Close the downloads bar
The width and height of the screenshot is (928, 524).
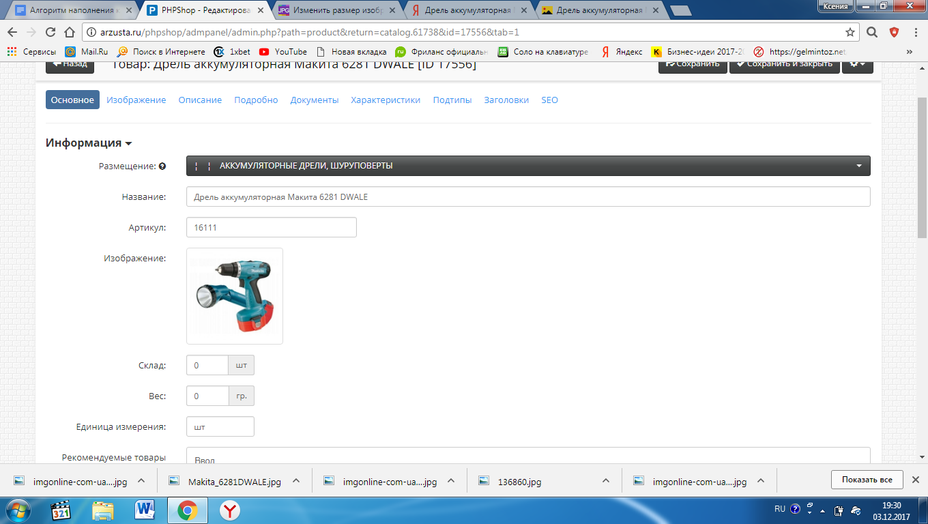[916, 480]
